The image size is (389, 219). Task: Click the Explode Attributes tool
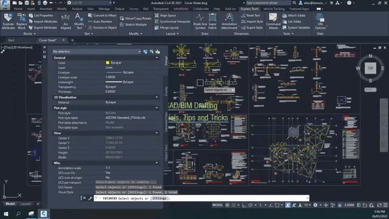pyautogui.click(x=8, y=21)
